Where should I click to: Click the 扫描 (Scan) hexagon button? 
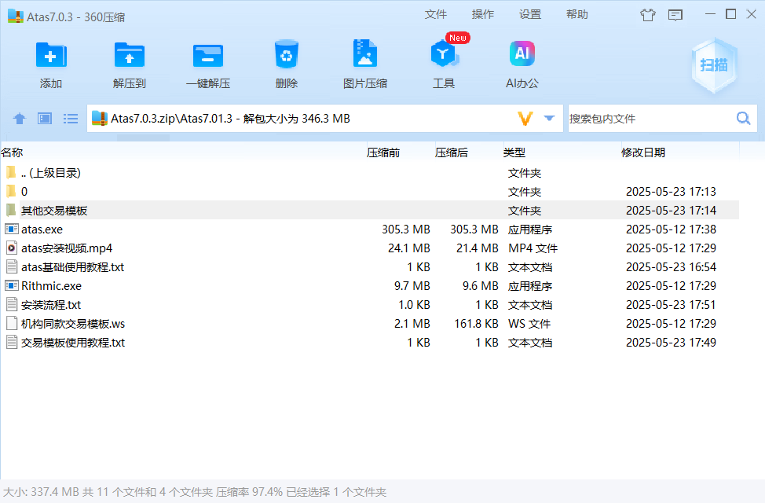click(714, 65)
